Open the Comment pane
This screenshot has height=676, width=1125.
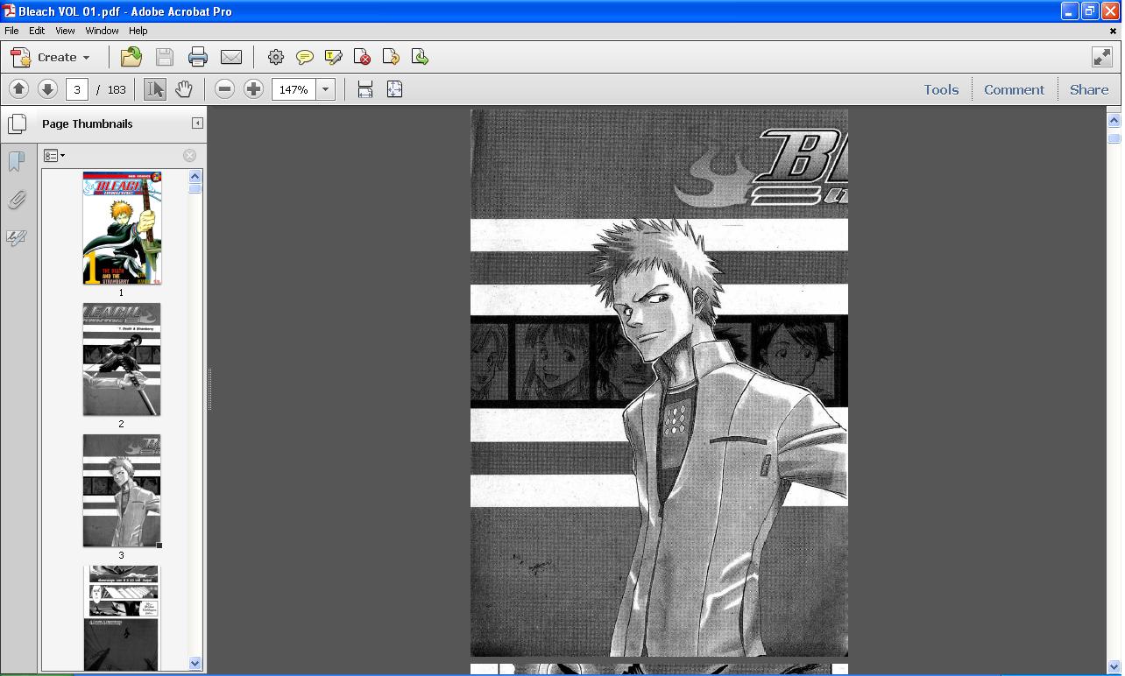pyautogui.click(x=1014, y=89)
